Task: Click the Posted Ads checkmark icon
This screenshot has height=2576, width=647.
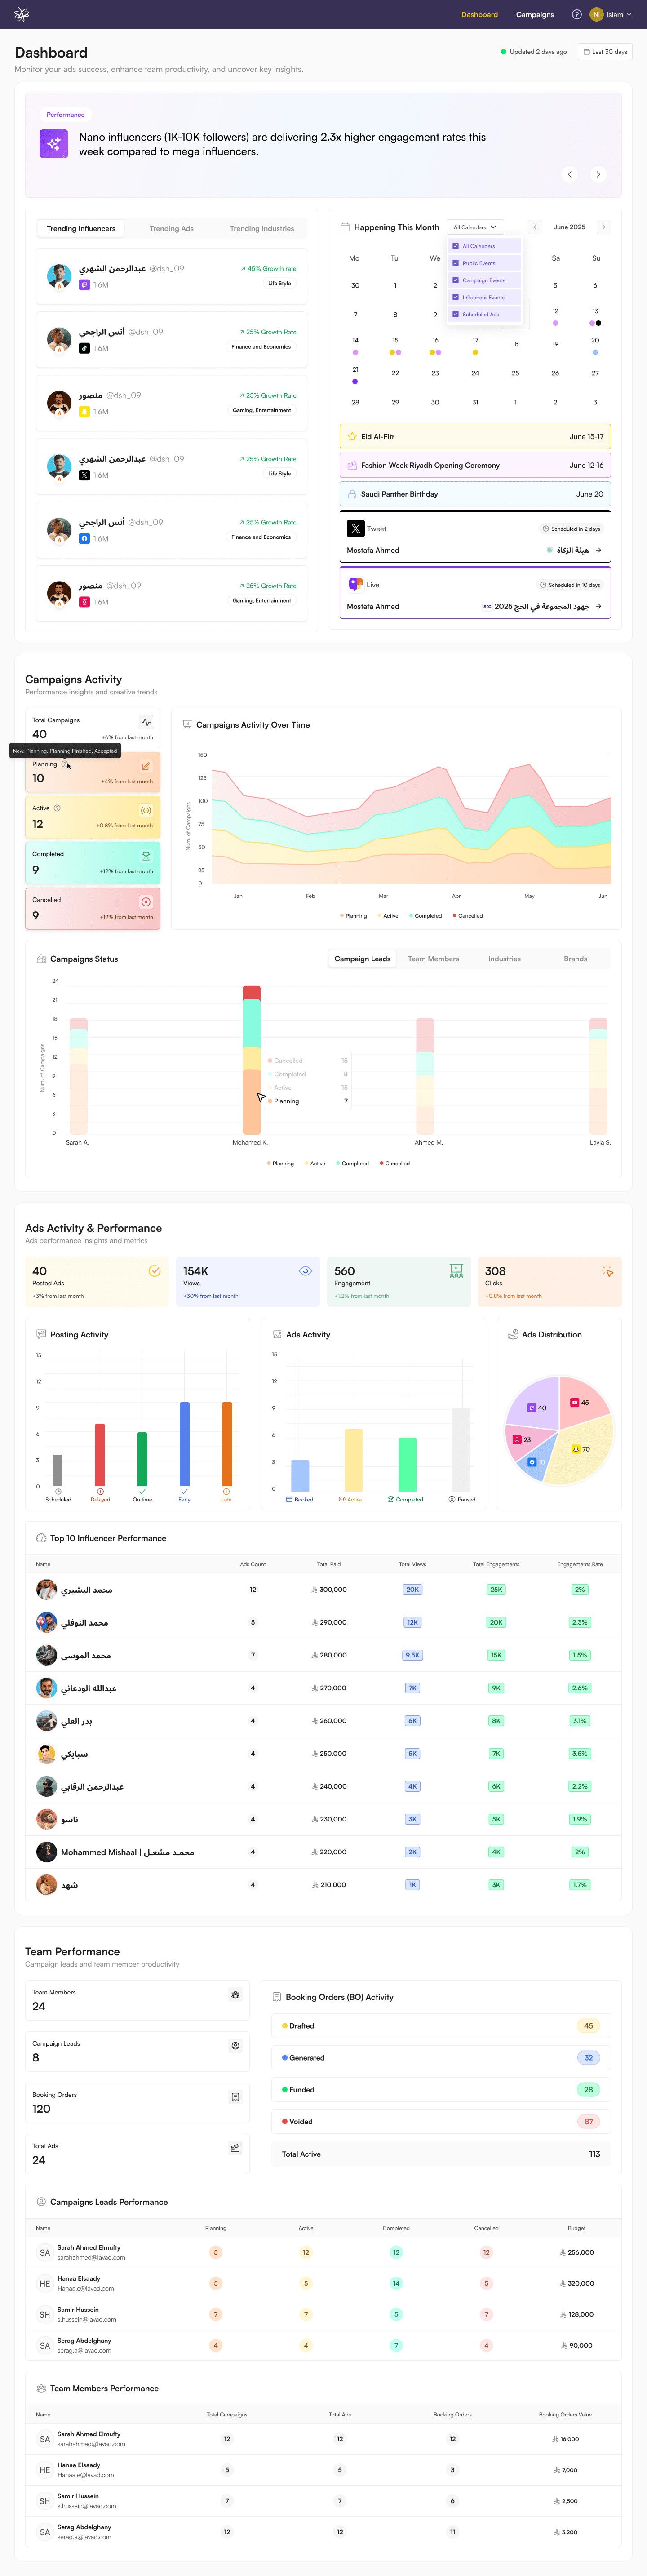Action: pos(154,1271)
